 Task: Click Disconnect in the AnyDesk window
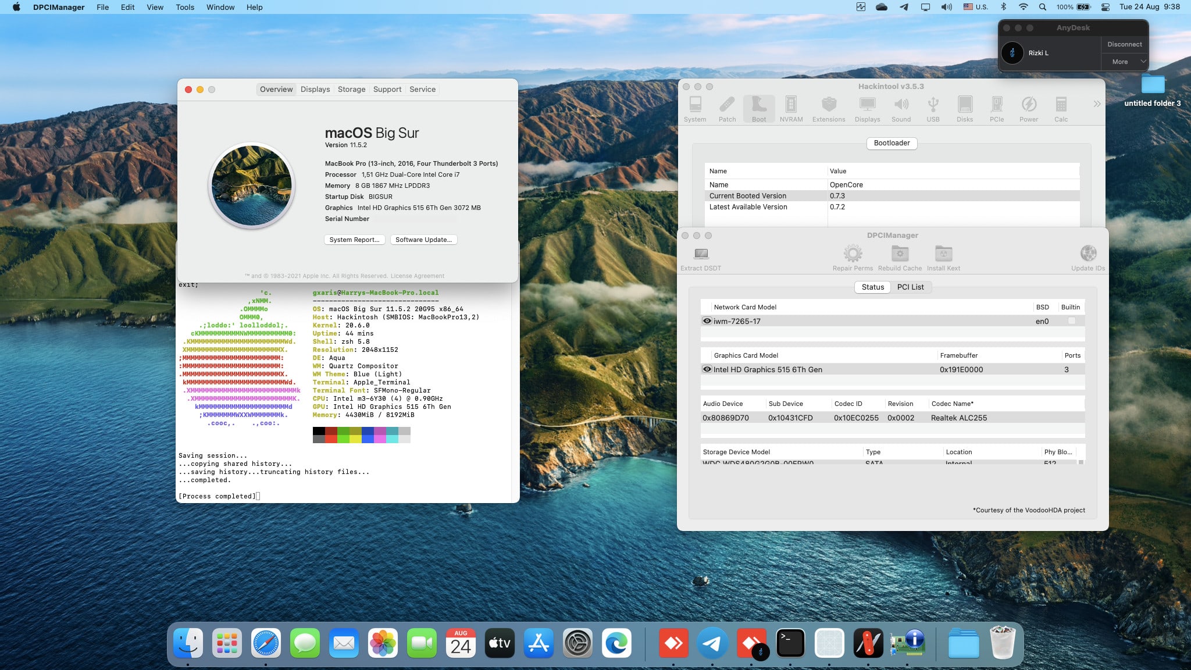1125,44
